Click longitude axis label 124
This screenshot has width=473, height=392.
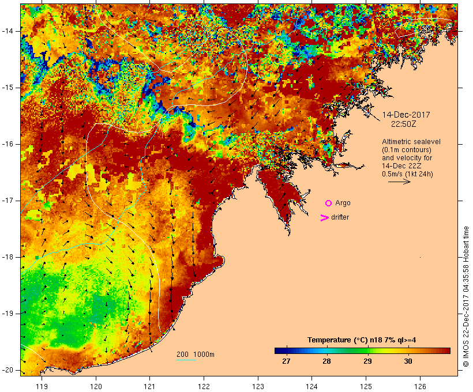[312, 387]
